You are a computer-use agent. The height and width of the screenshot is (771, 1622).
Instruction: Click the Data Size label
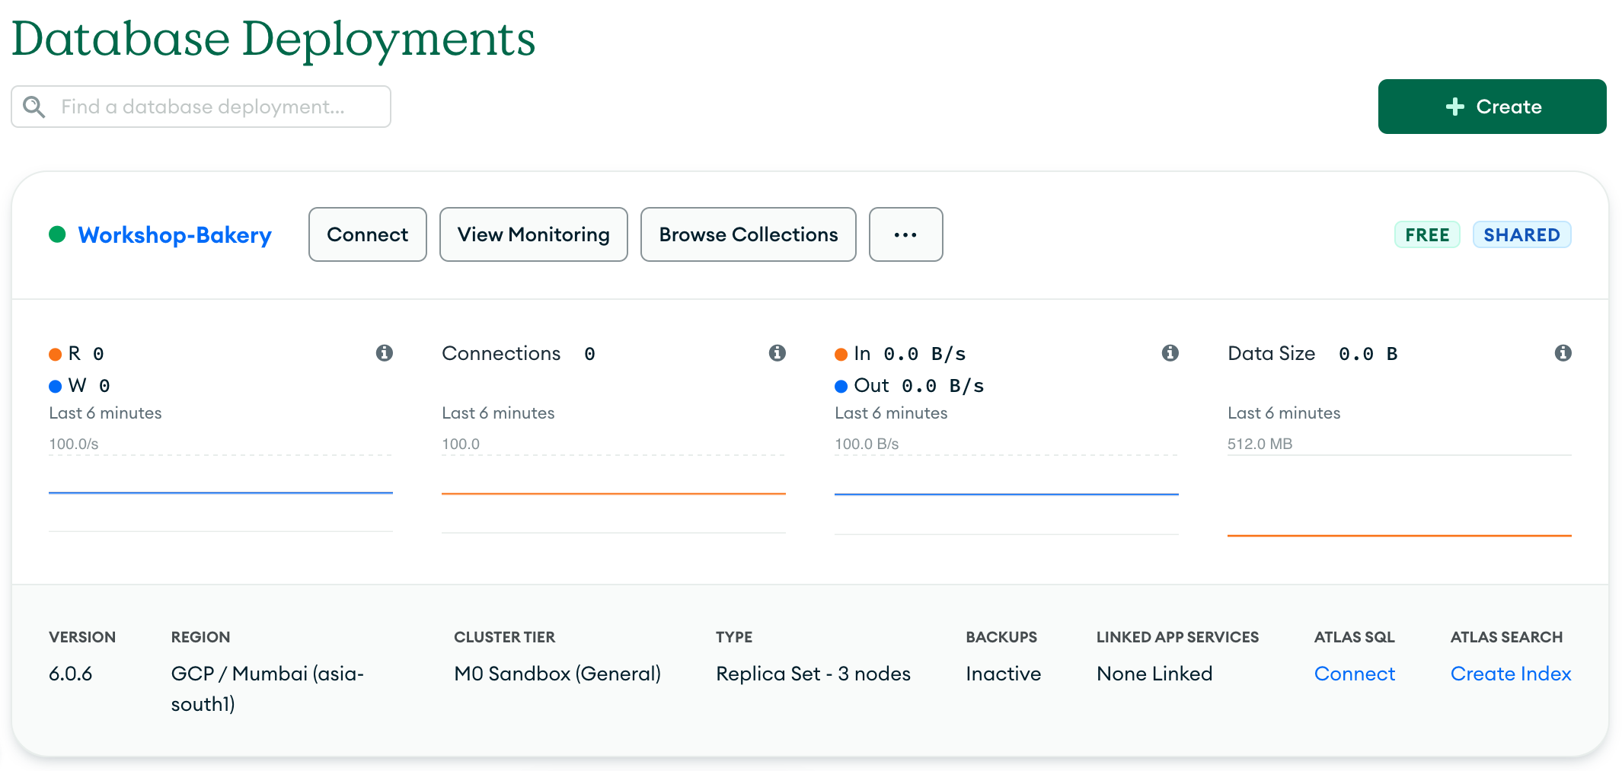point(1271,353)
